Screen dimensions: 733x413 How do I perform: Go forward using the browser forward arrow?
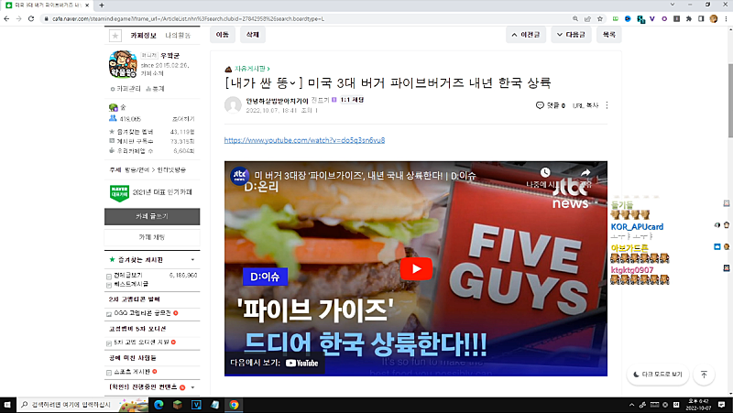click(x=18, y=18)
